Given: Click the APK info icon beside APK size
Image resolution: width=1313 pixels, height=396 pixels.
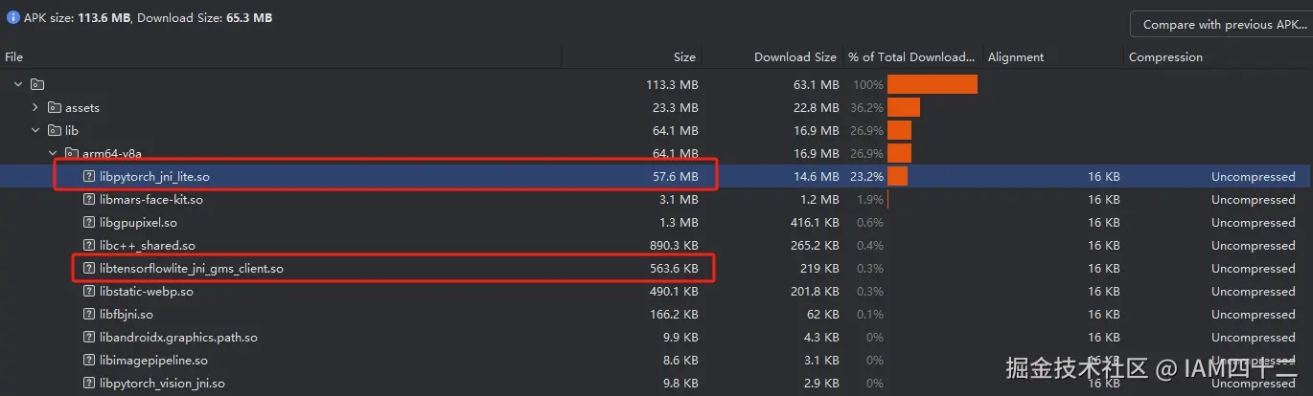Looking at the screenshot, I should tap(13, 18).
